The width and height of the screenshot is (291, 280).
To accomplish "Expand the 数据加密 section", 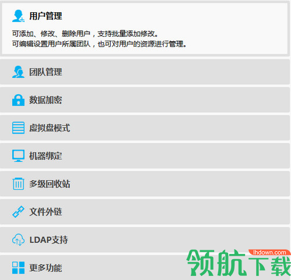I will point(145,100).
